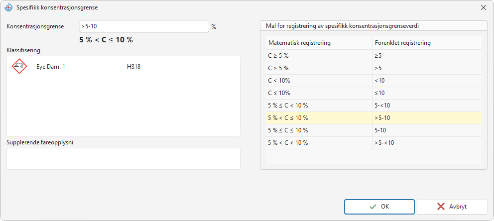Pick the >5-<10 template row
Image resolution: width=494 pixels, height=221 pixels.
373,143
